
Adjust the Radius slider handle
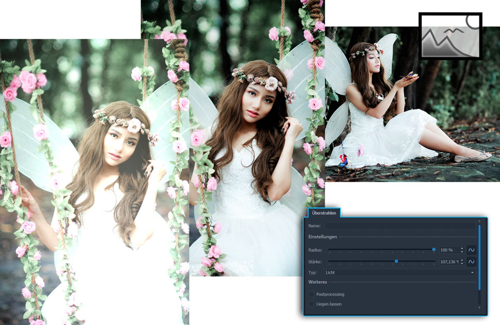tap(434, 249)
